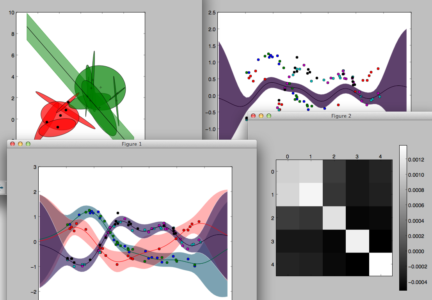Minimize the Figure 1 window
The width and height of the screenshot is (432, 300).
pyautogui.click(x=20, y=144)
